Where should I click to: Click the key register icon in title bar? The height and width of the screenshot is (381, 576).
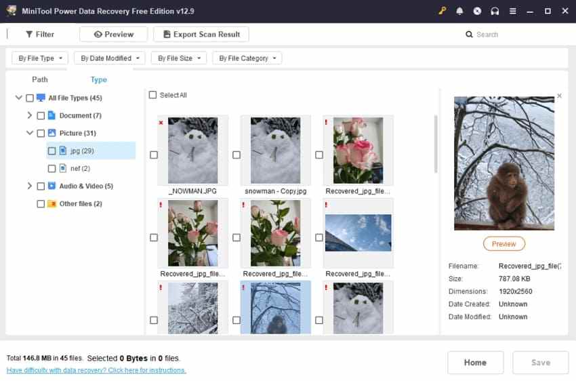click(443, 11)
